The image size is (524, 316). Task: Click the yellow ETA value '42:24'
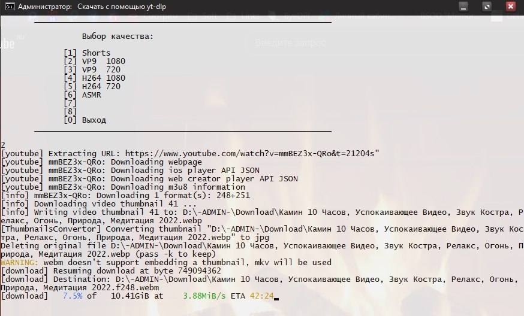(261, 296)
